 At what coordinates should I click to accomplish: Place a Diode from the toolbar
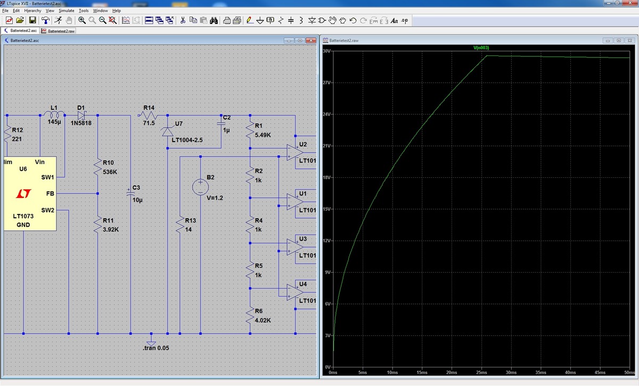point(312,20)
